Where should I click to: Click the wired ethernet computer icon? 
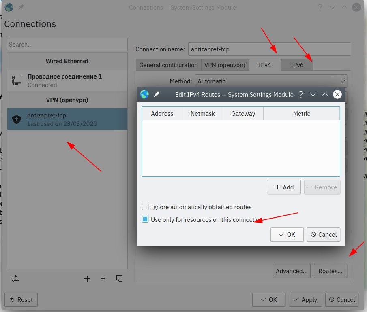coord(17,81)
